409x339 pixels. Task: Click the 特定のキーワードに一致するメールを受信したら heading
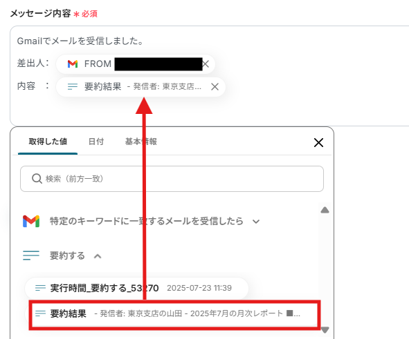click(147, 222)
